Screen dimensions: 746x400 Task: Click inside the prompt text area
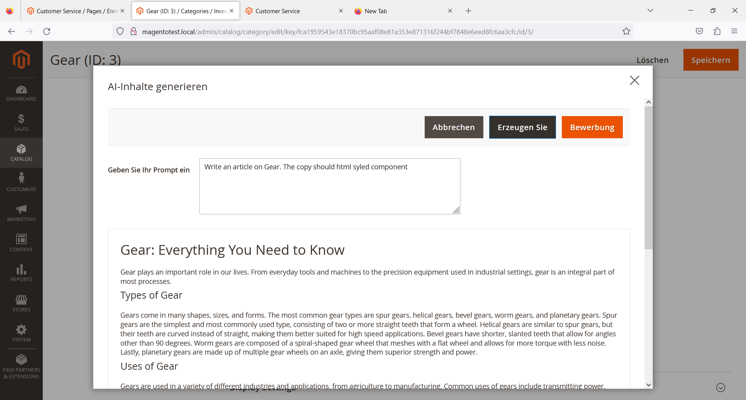point(329,186)
